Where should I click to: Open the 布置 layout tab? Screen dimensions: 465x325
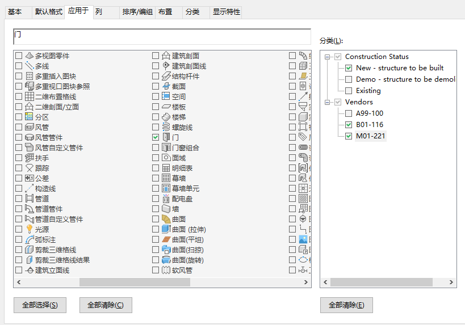click(169, 12)
